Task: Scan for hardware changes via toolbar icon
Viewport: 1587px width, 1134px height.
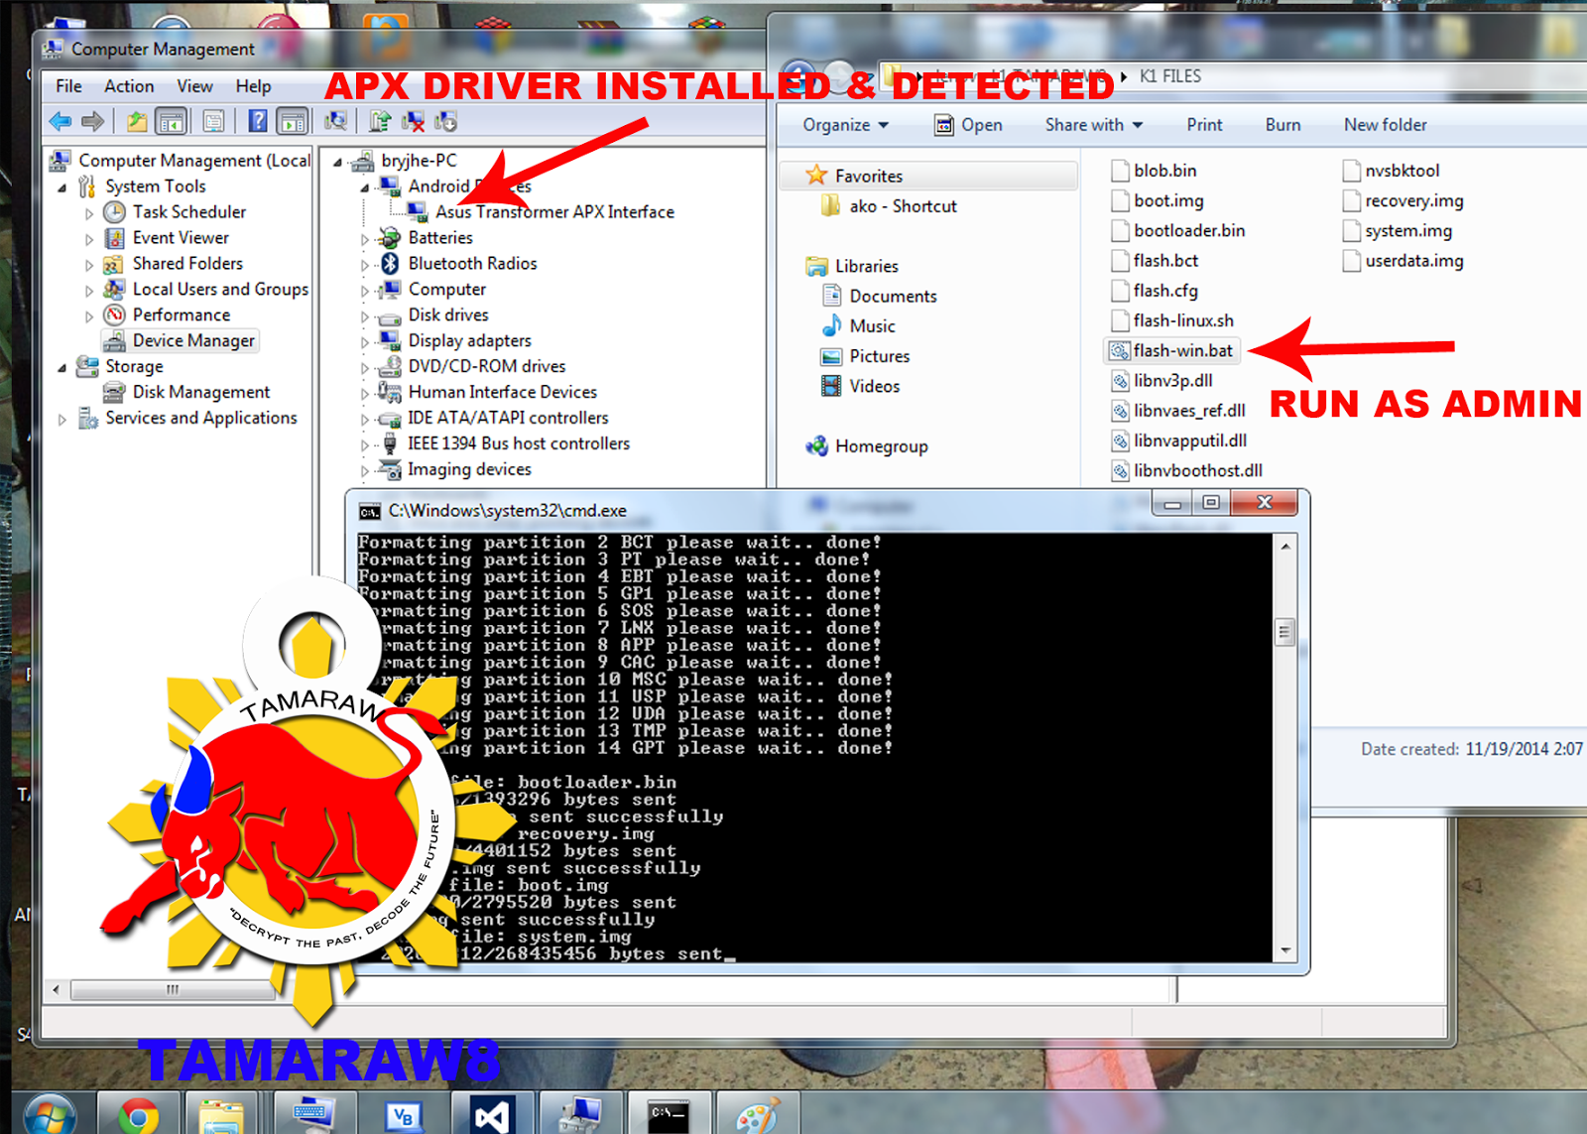Action: tap(336, 122)
